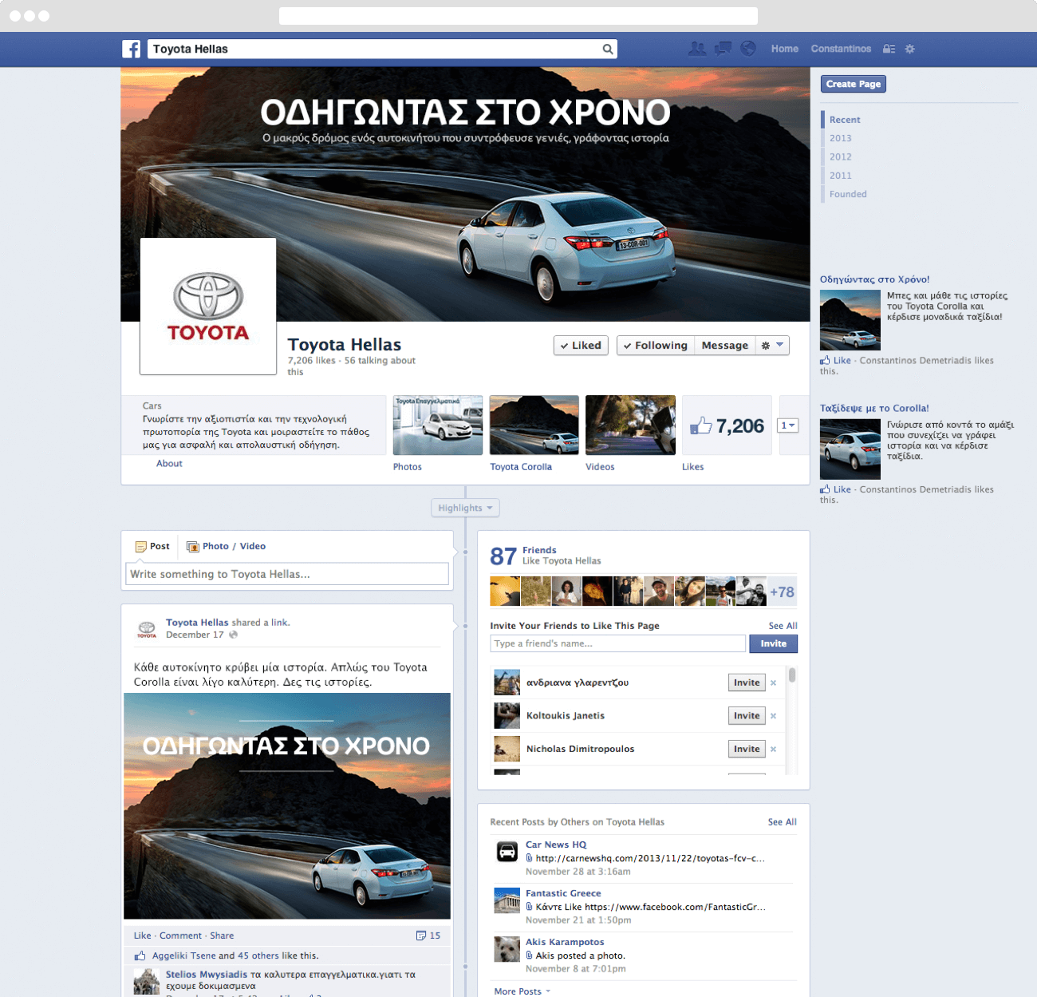Click thumbs-up icon beside 7,206 likes

click(700, 426)
